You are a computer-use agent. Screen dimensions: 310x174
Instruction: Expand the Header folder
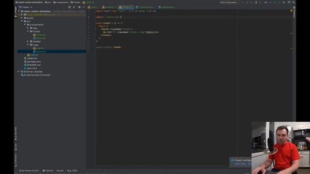[28, 42]
